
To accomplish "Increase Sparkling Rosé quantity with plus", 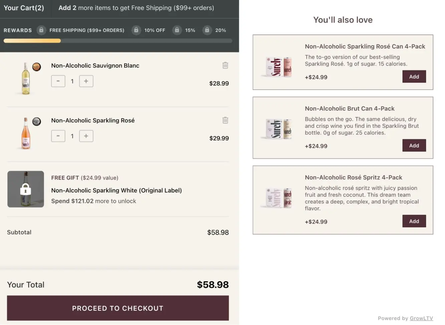I will coord(86,136).
